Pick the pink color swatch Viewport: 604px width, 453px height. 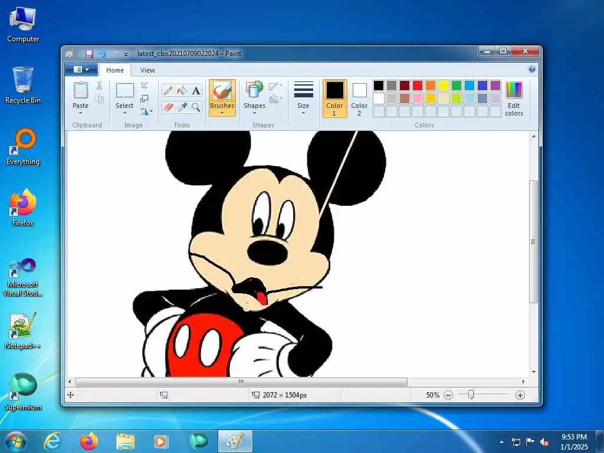pyautogui.click(x=418, y=99)
